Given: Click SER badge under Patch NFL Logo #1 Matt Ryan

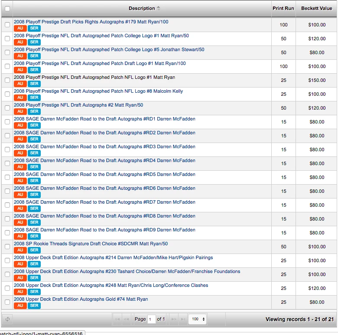Looking at the screenshot, I should click(x=34, y=84).
